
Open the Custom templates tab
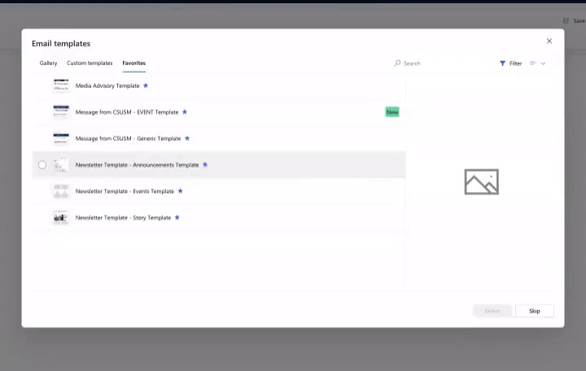(90, 63)
